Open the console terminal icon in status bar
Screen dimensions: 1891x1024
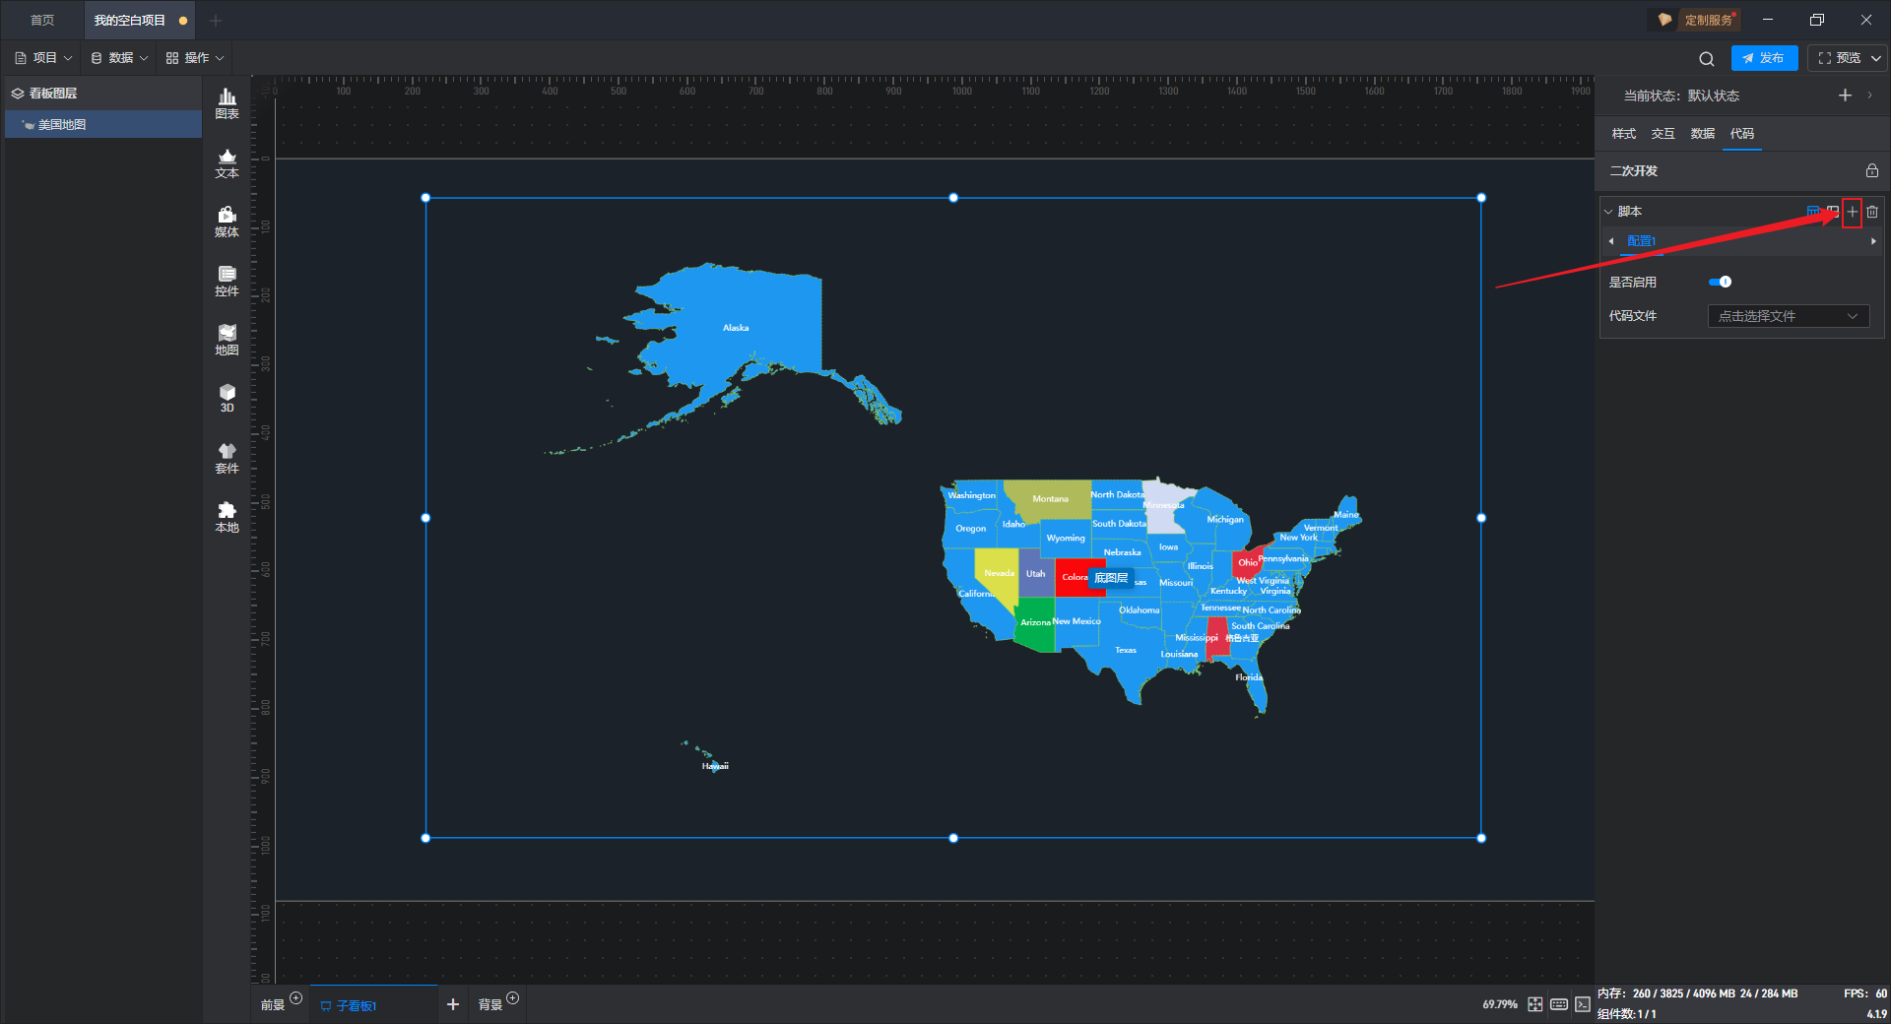tap(1582, 1004)
